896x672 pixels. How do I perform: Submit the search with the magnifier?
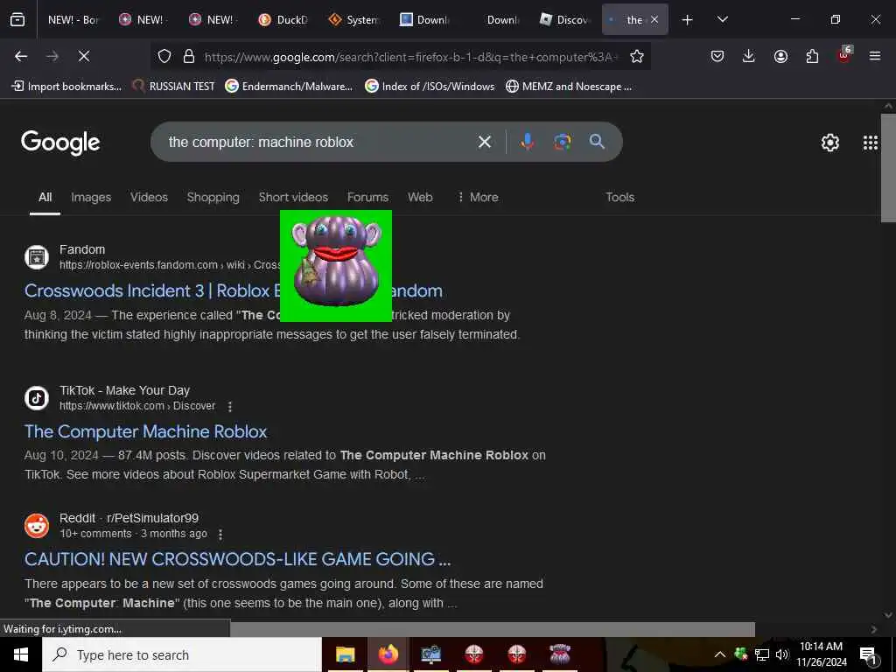pos(597,142)
